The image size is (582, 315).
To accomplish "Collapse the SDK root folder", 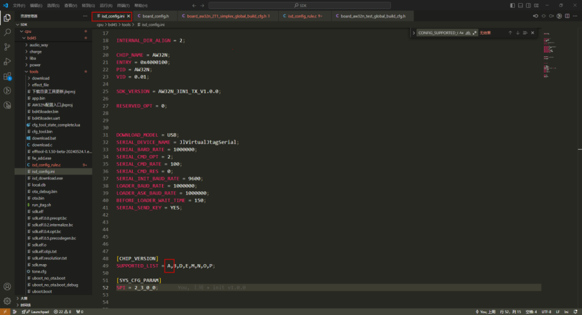I will click(x=53, y=24).
